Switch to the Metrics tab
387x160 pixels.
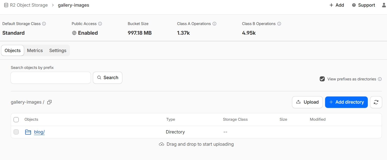pos(35,51)
